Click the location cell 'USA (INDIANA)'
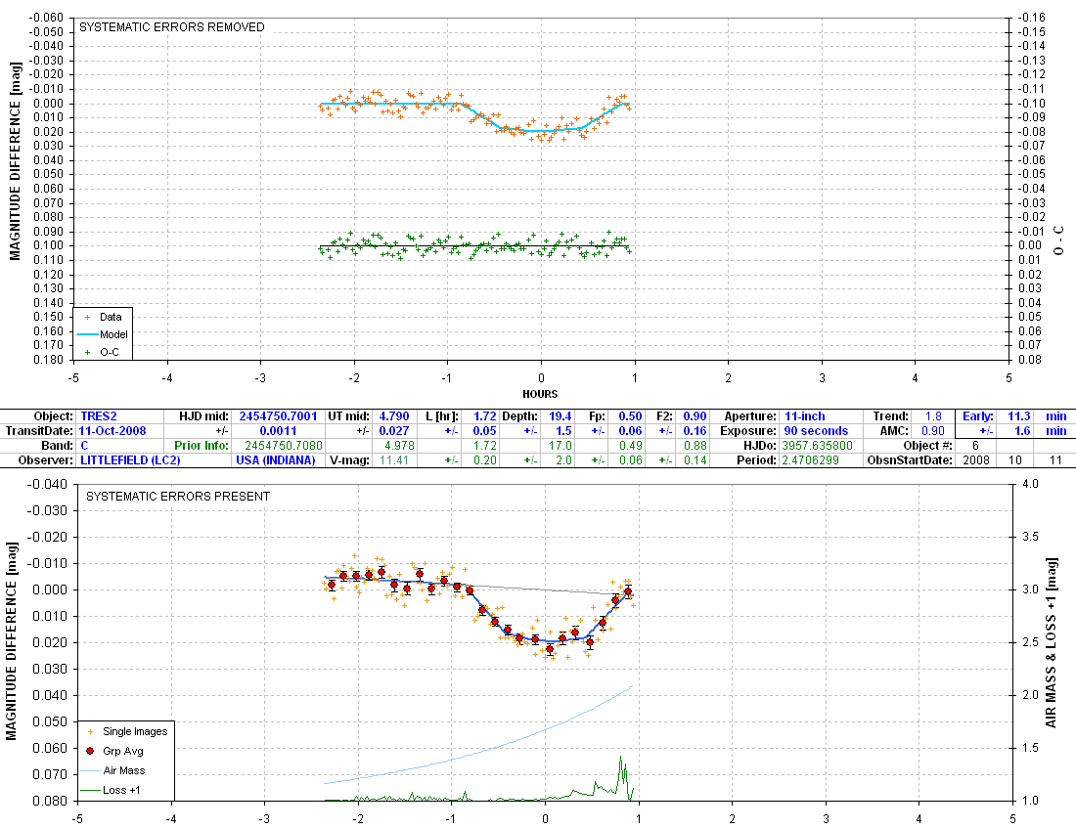 pos(276,460)
